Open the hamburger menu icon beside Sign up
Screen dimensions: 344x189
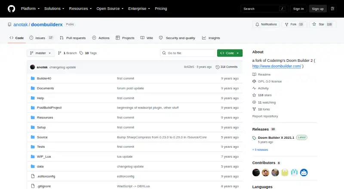[x=332, y=9]
